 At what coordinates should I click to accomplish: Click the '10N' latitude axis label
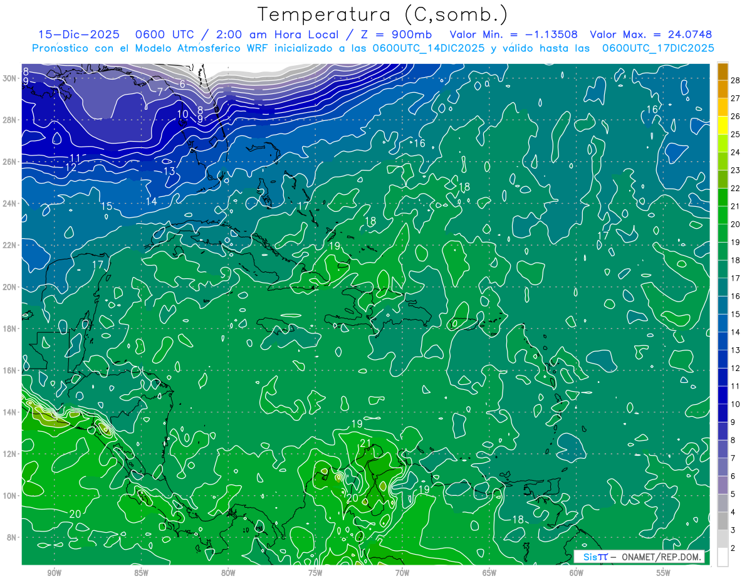(10, 495)
